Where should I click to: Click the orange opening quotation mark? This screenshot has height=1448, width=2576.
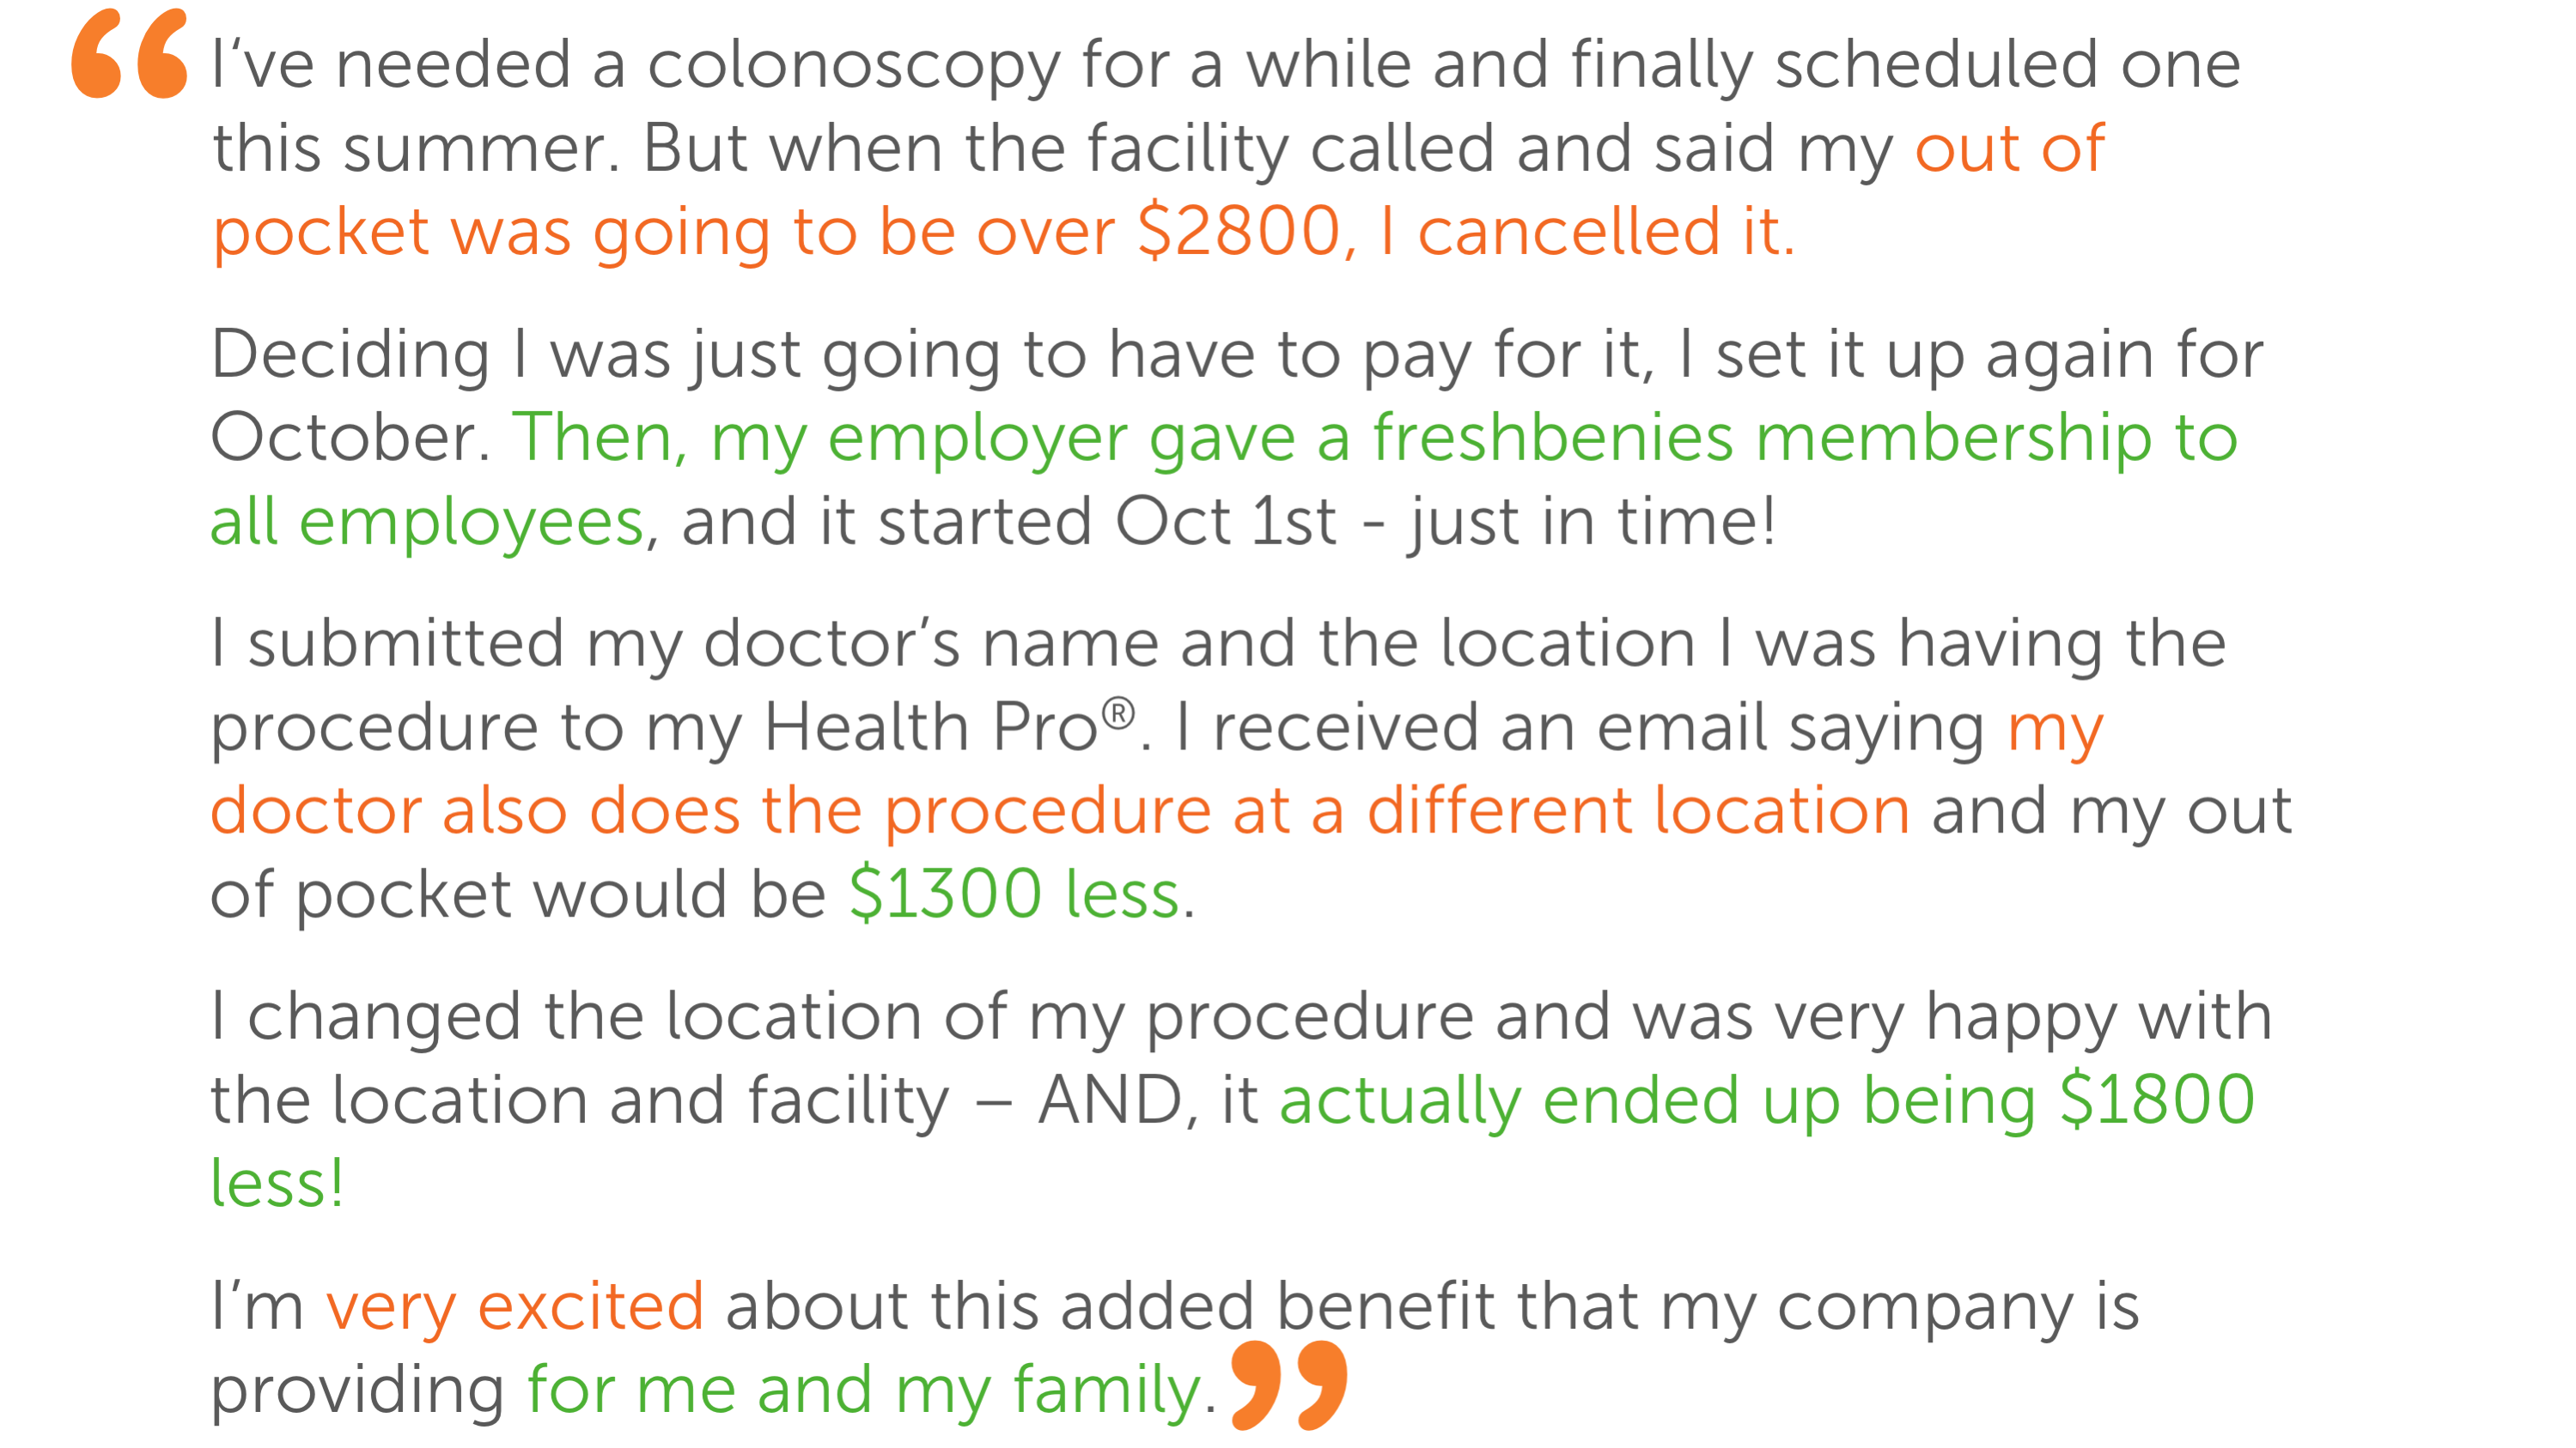point(129,54)
